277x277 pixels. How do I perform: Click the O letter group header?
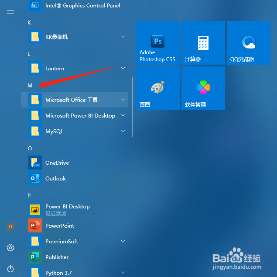click(30, 149)
